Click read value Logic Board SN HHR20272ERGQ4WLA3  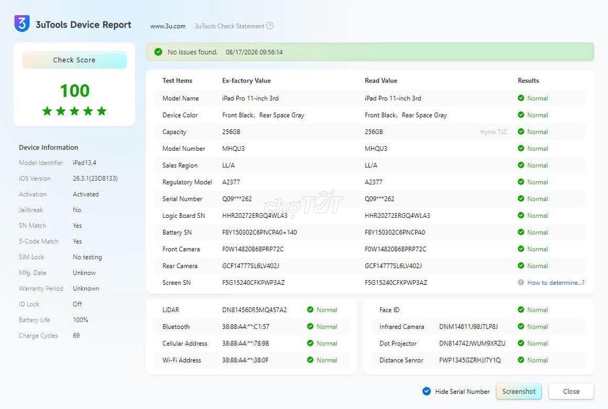pos(397,215)
